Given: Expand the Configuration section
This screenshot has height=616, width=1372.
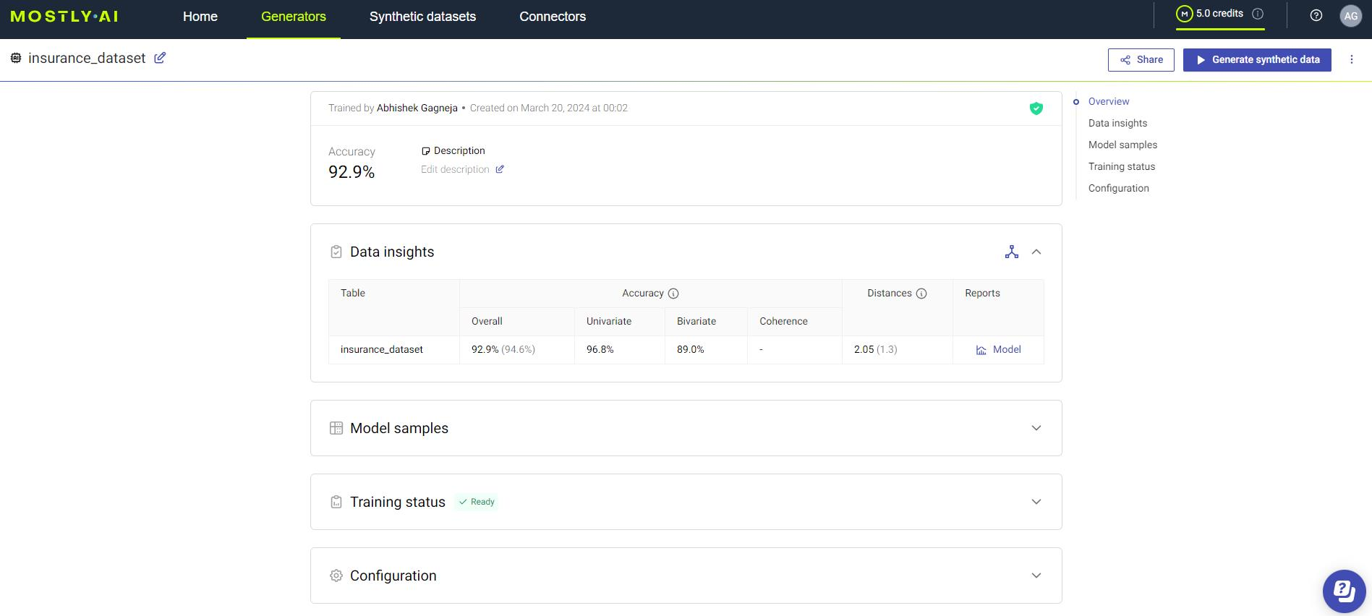Looking at the screenshot, I should [1036, 576].
